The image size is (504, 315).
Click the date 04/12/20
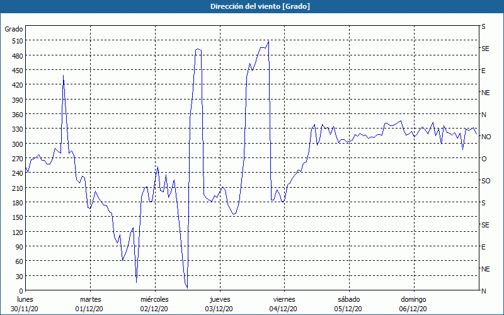click(x=283, y=309)
